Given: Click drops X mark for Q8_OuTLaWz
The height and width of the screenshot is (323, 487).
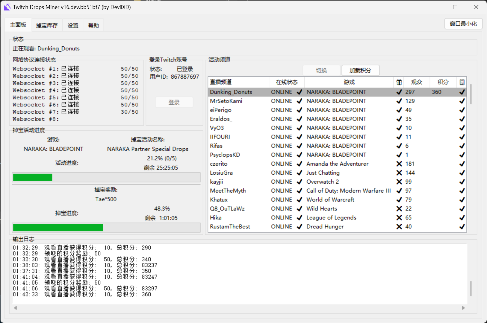Looking at the screenshot, I should (399, 209).
